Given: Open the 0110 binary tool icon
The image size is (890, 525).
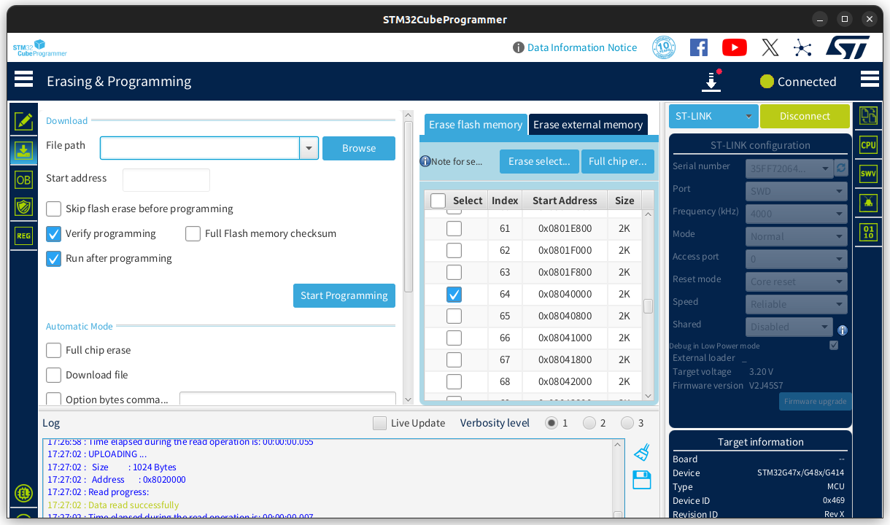Looking at the screenshot, I should point(868,233).
